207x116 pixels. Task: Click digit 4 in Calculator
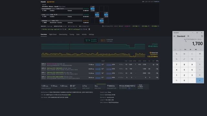coord(177,70)
